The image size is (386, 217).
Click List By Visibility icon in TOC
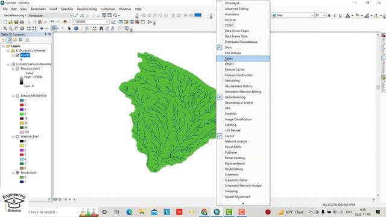pos(14,40)
